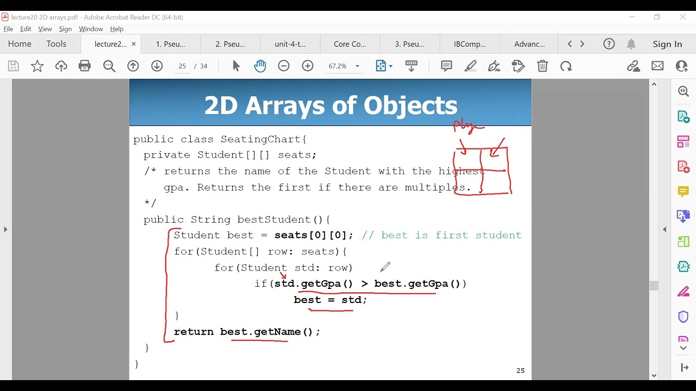Open the Help menu

pyautogui.click(x=117, y=29)
